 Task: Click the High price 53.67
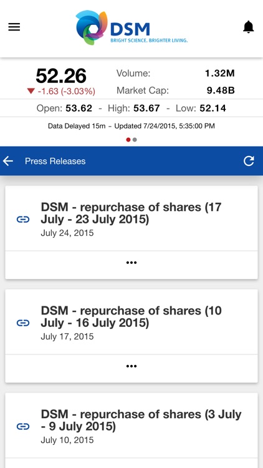[x=146, y=108]
